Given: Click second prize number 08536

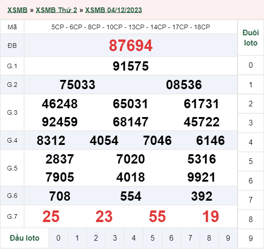Looking at the screenshot, I should click(x=184, y=85).
